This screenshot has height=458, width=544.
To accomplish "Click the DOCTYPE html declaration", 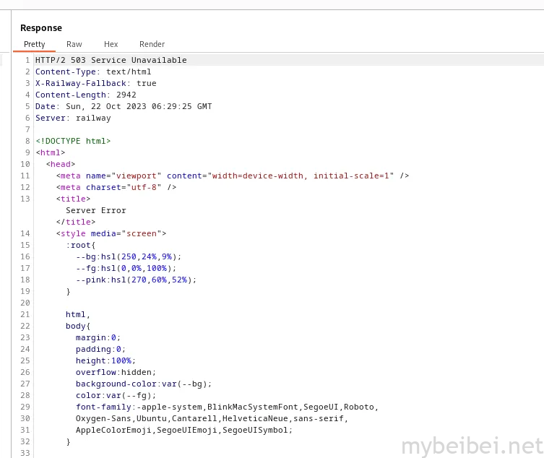I will [73, 141].
